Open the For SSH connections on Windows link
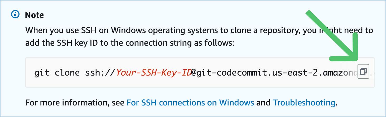The width and height of the screenshot is (386, 117). pyautogui.click(x=190, y=102)
